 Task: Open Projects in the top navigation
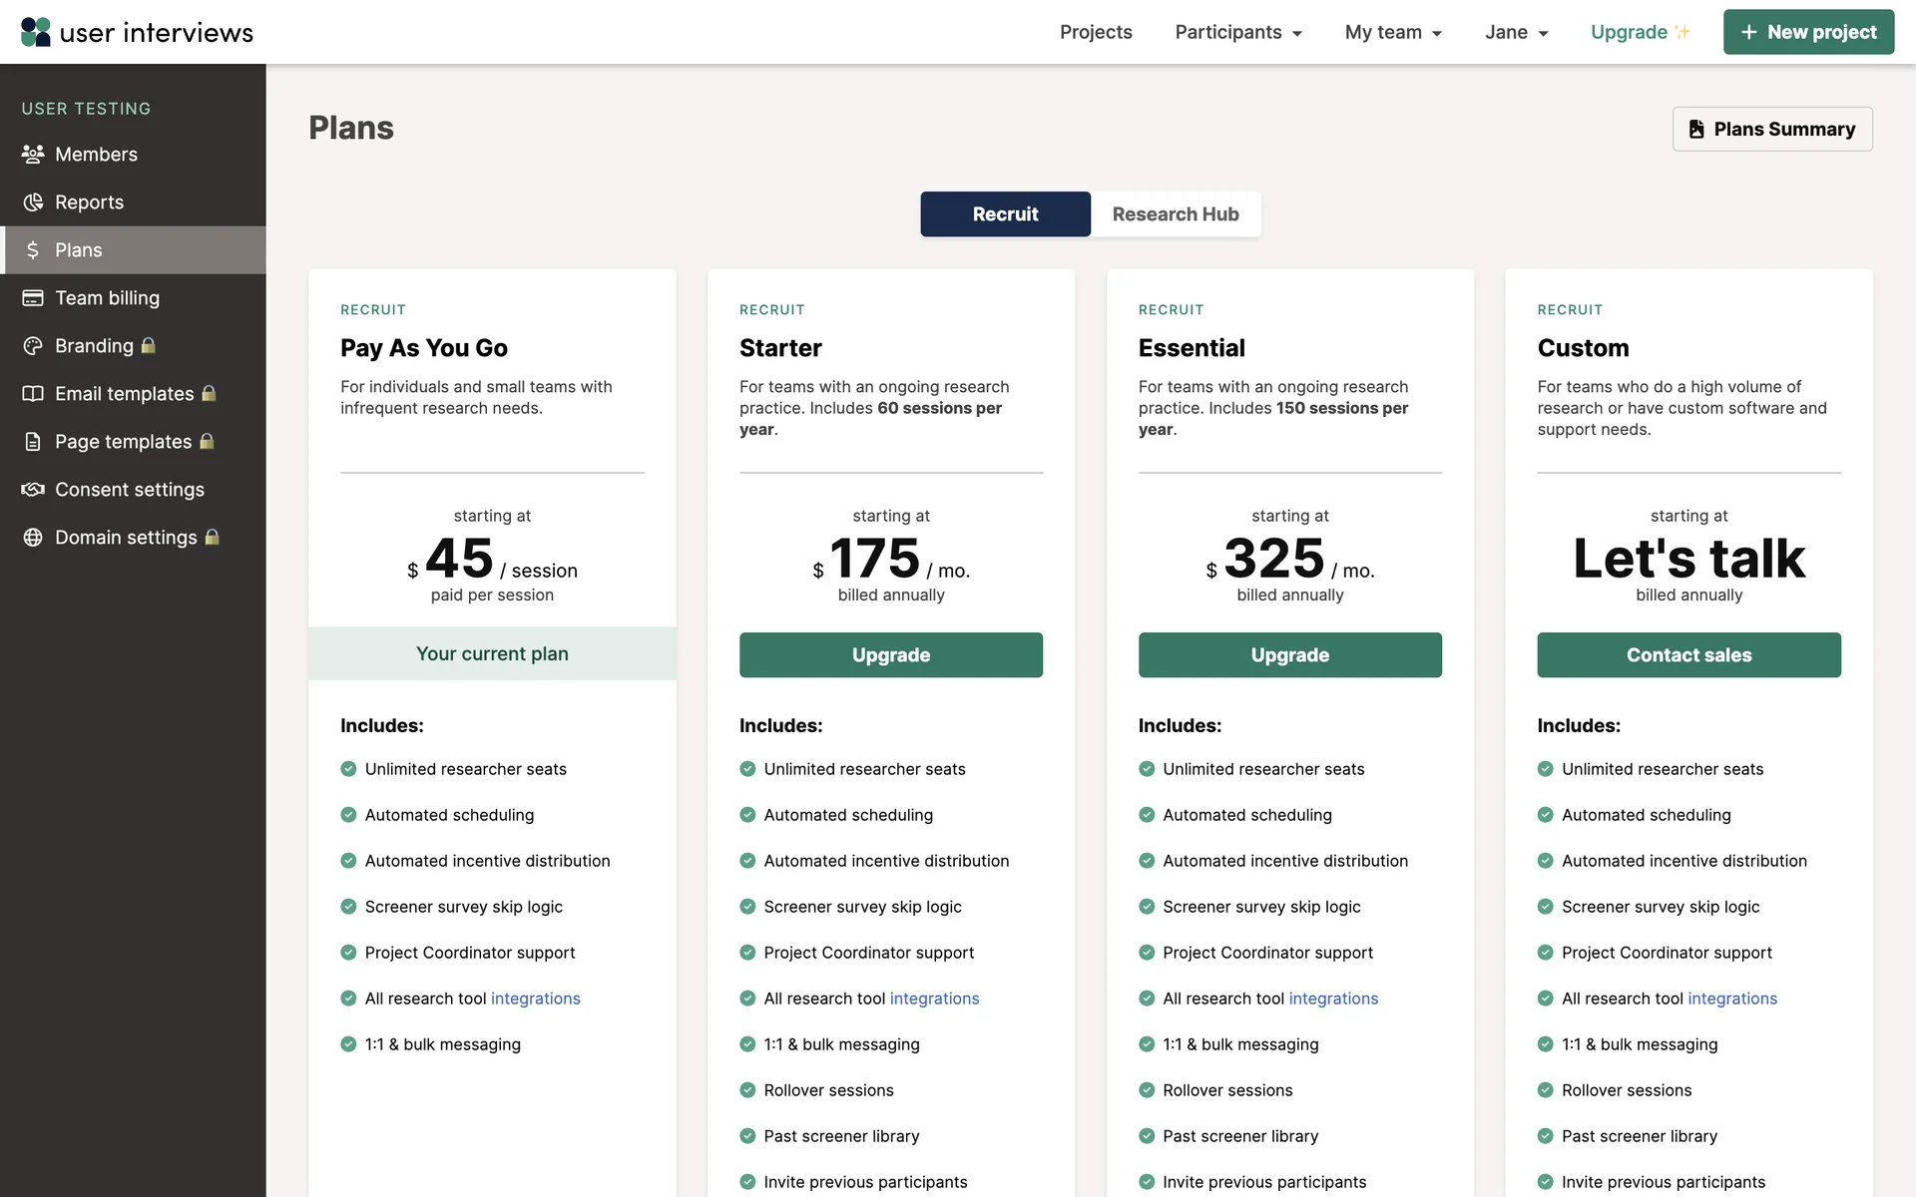(x=1096, y=32)
